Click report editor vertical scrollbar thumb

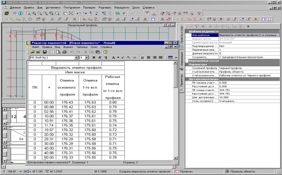pos(175,76)
